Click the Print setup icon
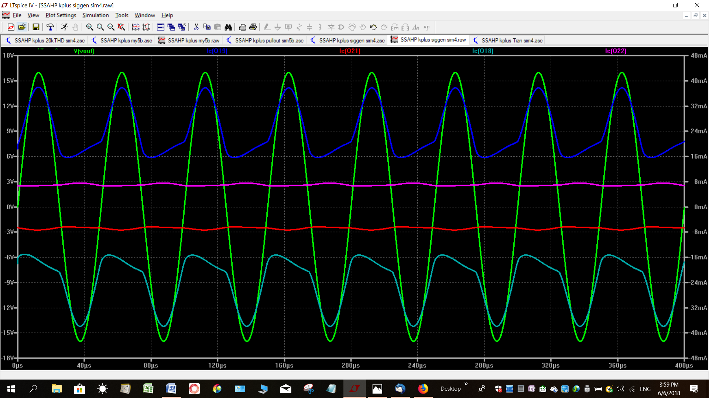Image resolution: width=709 pixels, height=398 pixels. pyautogui.click(x=242, y=27)
